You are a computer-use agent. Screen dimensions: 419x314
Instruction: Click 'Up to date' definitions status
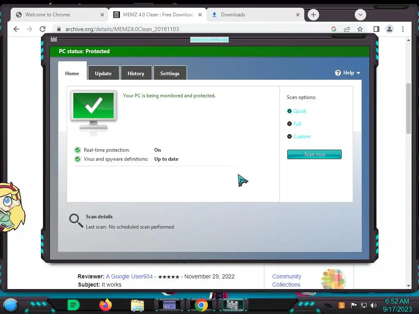coord(166,159)
